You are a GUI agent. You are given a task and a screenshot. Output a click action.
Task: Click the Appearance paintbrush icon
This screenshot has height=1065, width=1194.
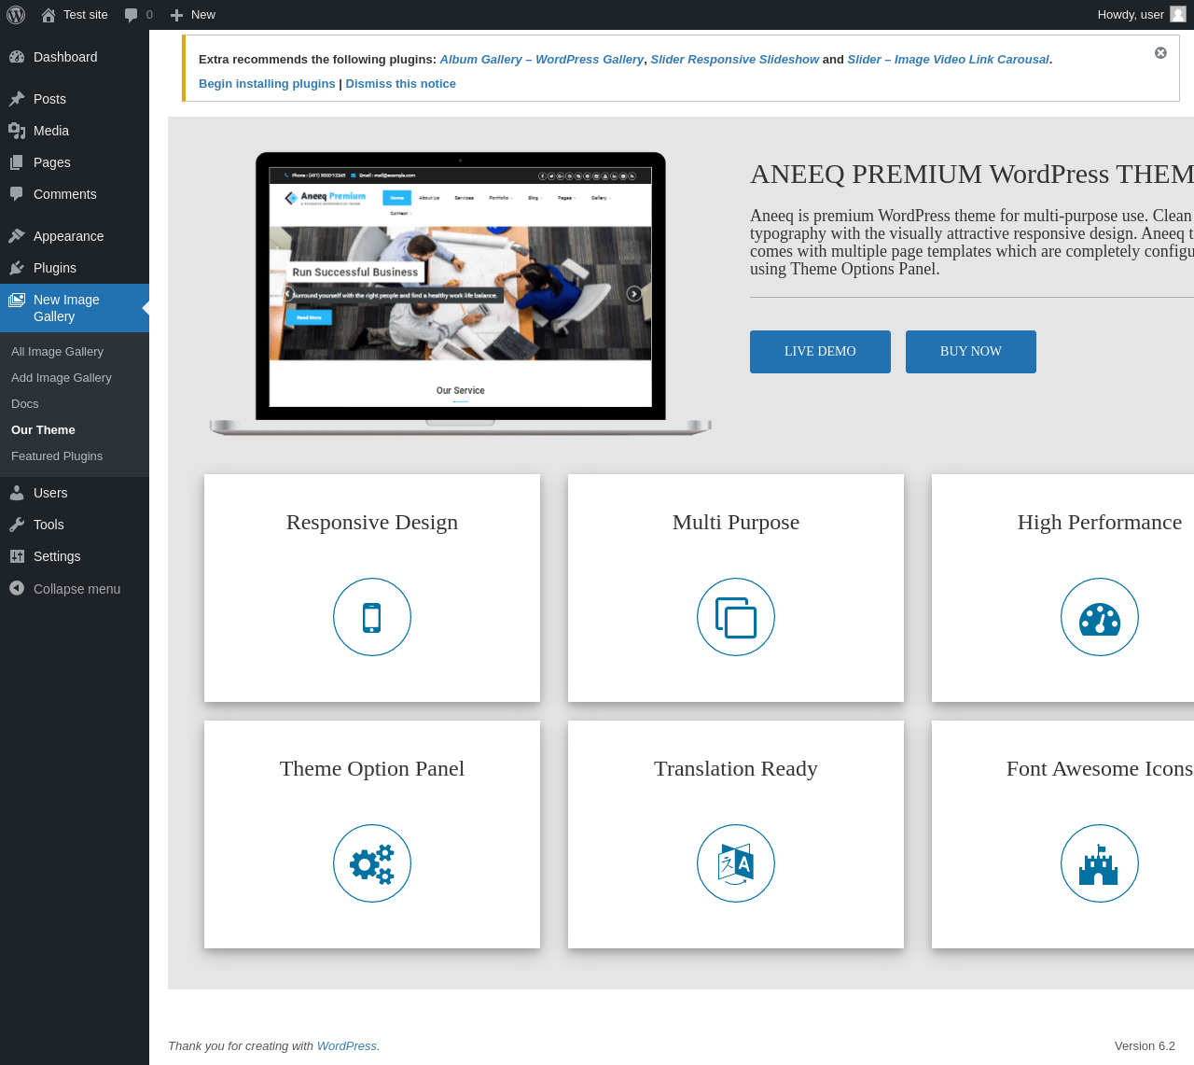17,236
